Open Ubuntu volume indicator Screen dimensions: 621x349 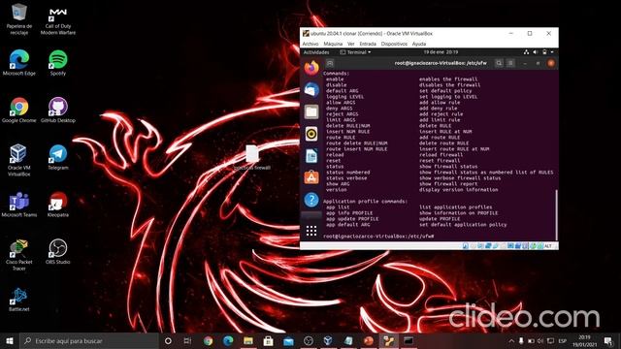click(535, 52)
